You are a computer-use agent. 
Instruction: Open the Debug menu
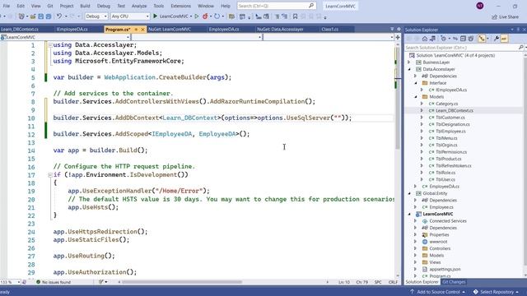point(104,6)
